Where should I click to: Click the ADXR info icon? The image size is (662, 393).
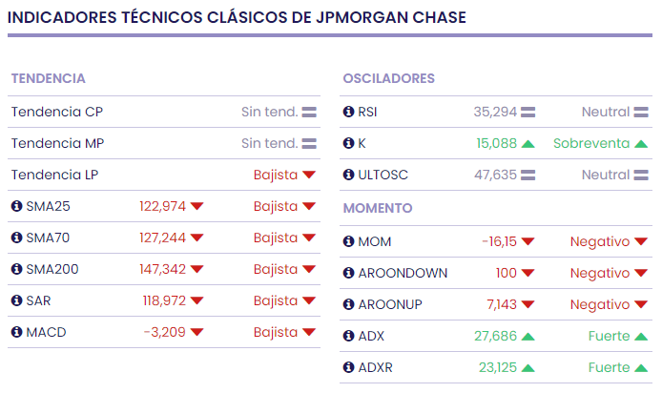(348, 367)
